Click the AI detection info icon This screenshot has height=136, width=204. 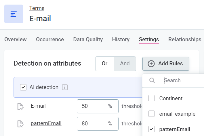(x=65, y=87)
